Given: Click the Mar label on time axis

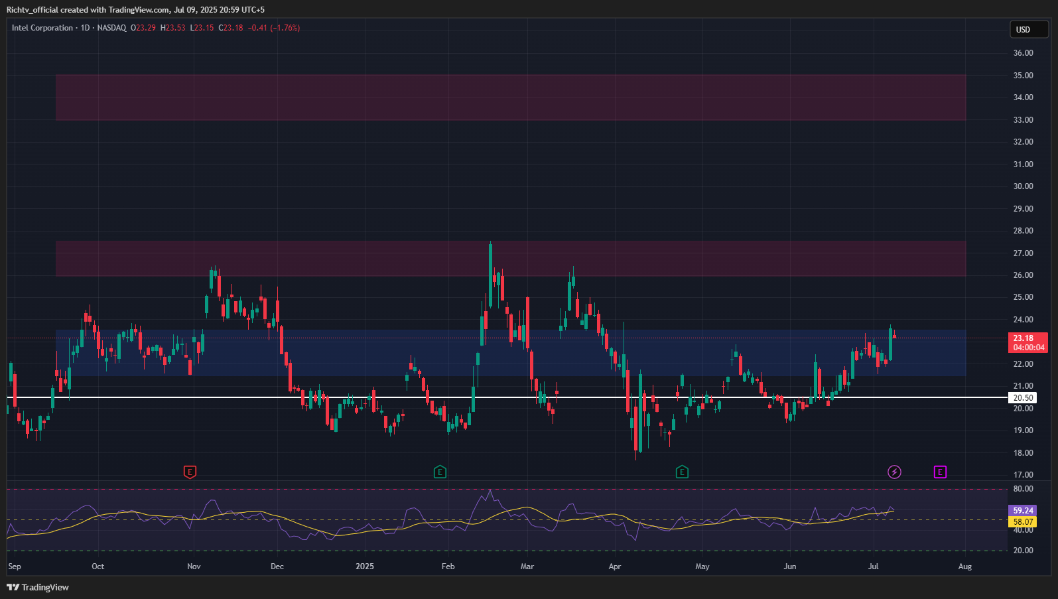Looking at the screenshot, I should pyautogui.click(x=527, y=566).
